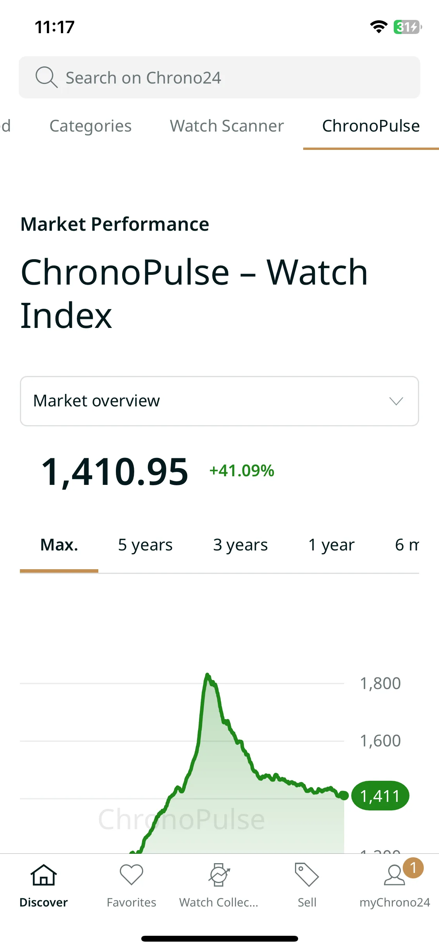Tap the Sell tag icon
Viewport: 439px width, 951px height.
(x=307, y=875)
